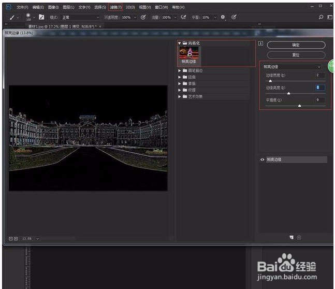Open the 3D(D) menu

click(130, 7)
